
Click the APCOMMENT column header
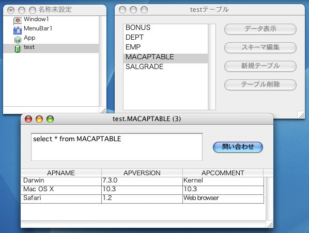[x=223, y=173]
